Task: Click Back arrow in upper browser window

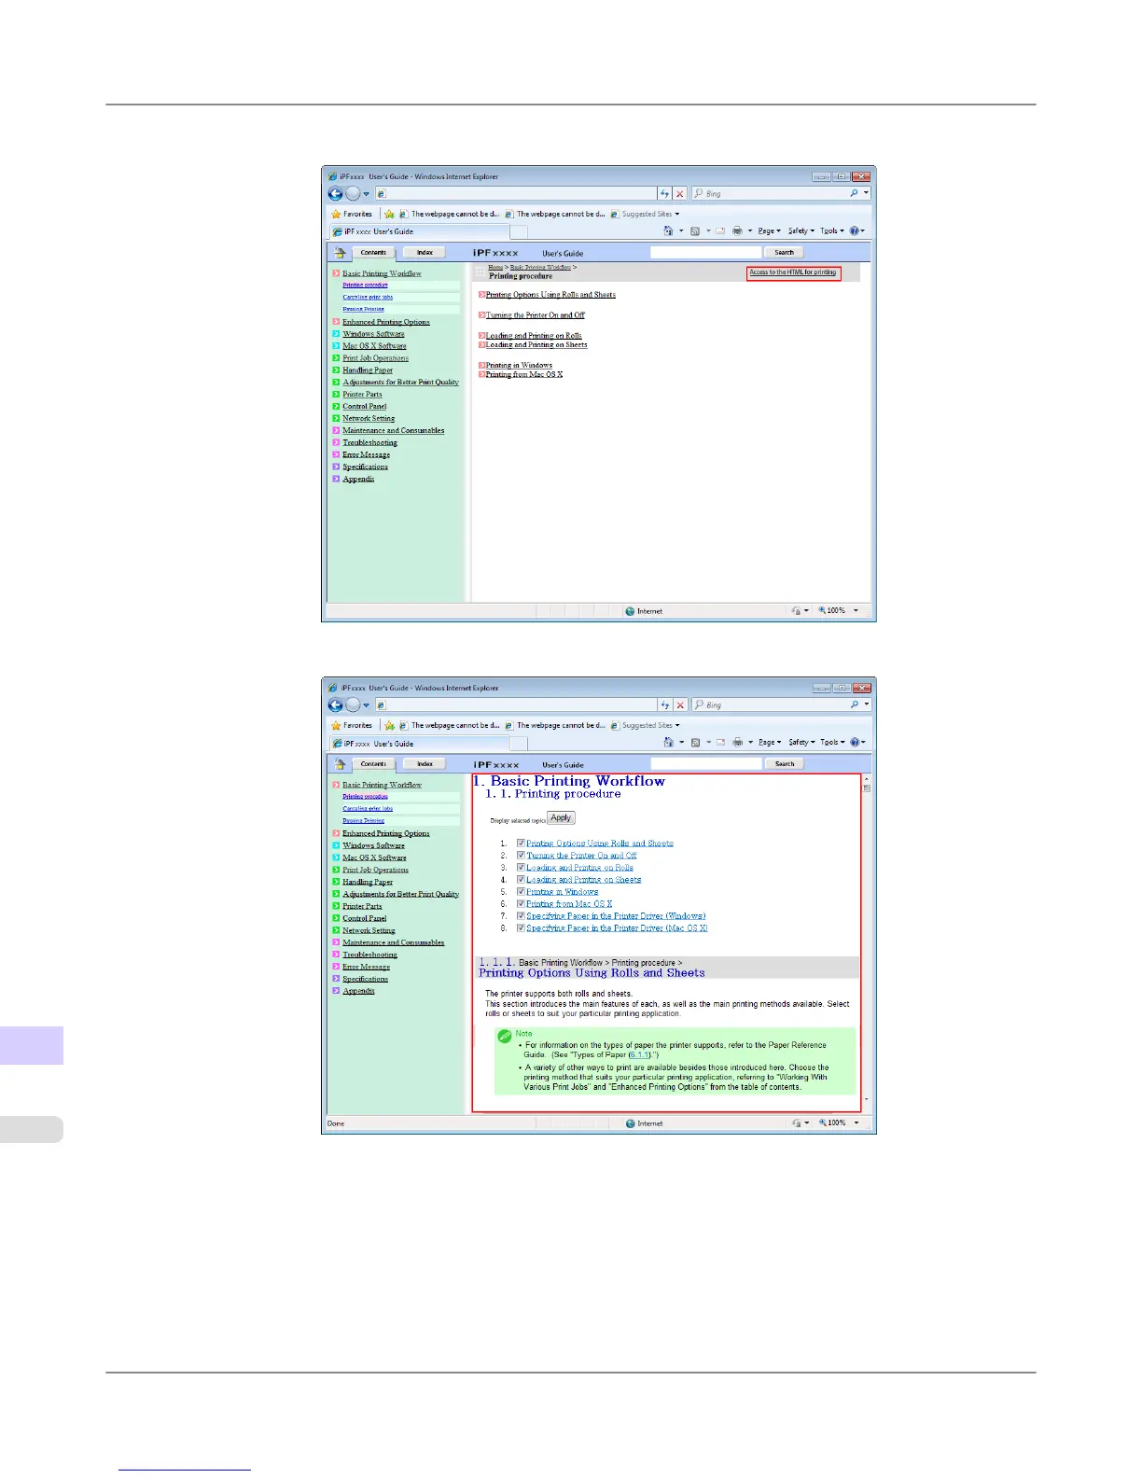Action: (x=336, y=194)
